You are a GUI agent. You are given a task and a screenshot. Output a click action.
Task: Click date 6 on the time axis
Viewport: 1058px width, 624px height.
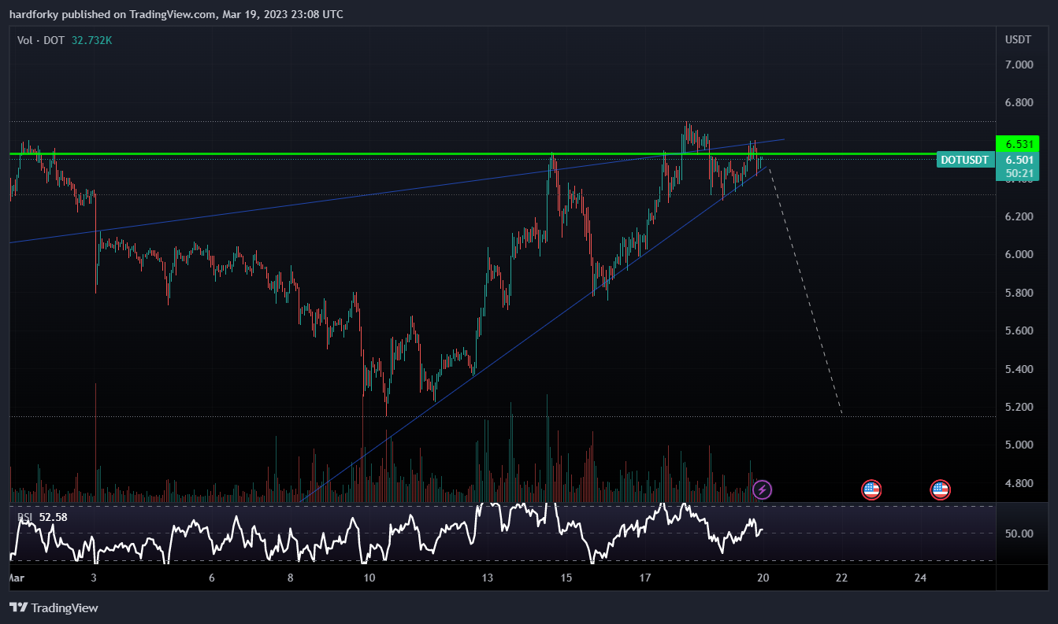coord(212,578)
